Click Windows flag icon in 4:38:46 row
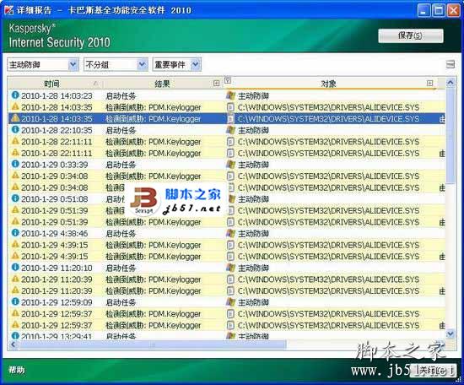 pos(231,233)
